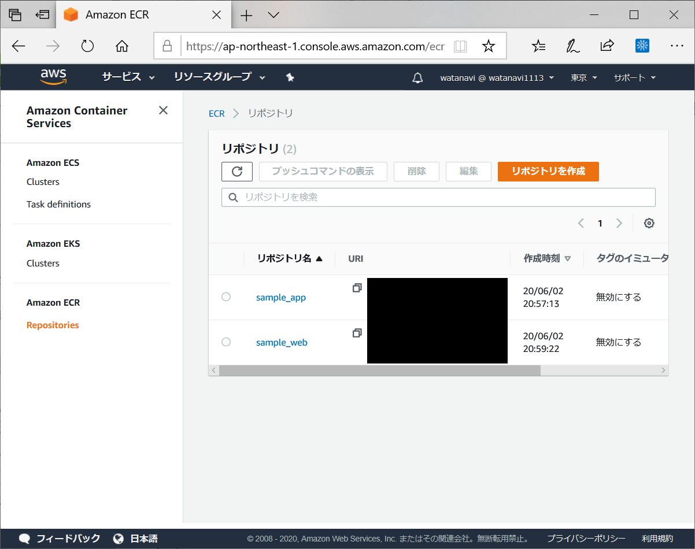Expand the サービス dropdown menu
This screenshot has height=549, width=695.
[128, 77]
